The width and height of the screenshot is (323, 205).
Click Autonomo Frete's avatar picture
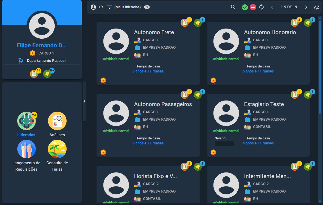116,41
